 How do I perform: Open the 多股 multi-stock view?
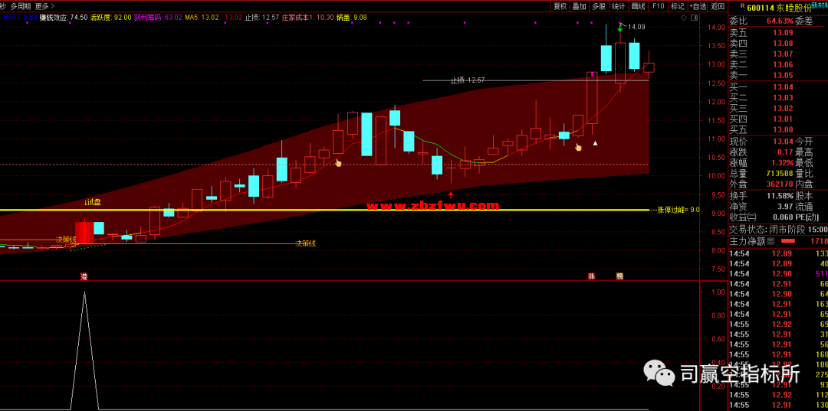pyautogui.click(x=598, y=6)
